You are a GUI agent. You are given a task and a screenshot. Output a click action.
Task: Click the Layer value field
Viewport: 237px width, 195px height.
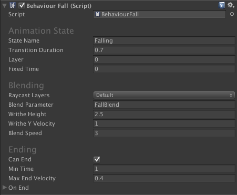[x=164, y=59]
